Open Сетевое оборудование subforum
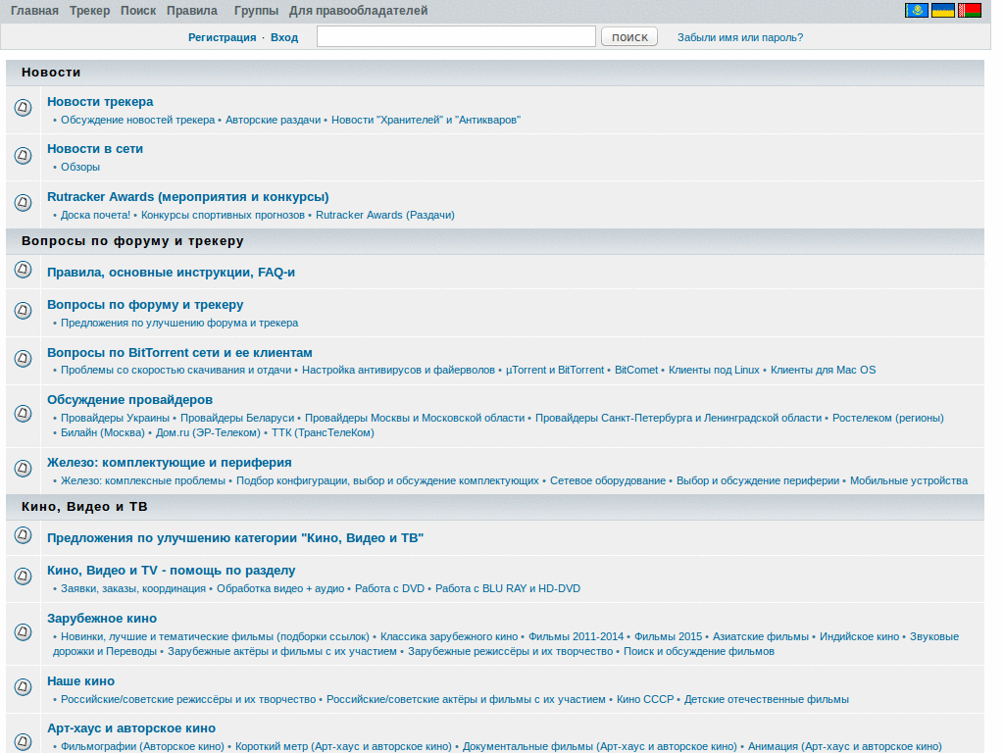The width and height of the screenshot is (1004, 753). pyautogui.click(x=608, y=480)
